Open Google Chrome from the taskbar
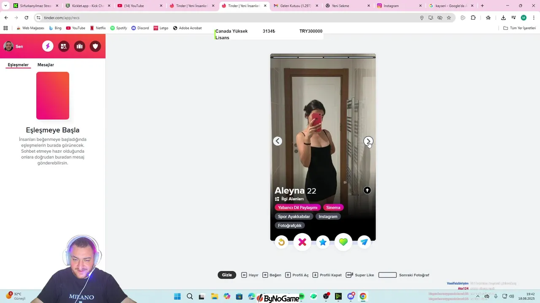Viewport: 540px width, 303px height. pos(363,296)
